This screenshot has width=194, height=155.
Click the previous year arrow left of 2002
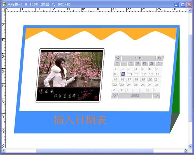click(114, 96)
